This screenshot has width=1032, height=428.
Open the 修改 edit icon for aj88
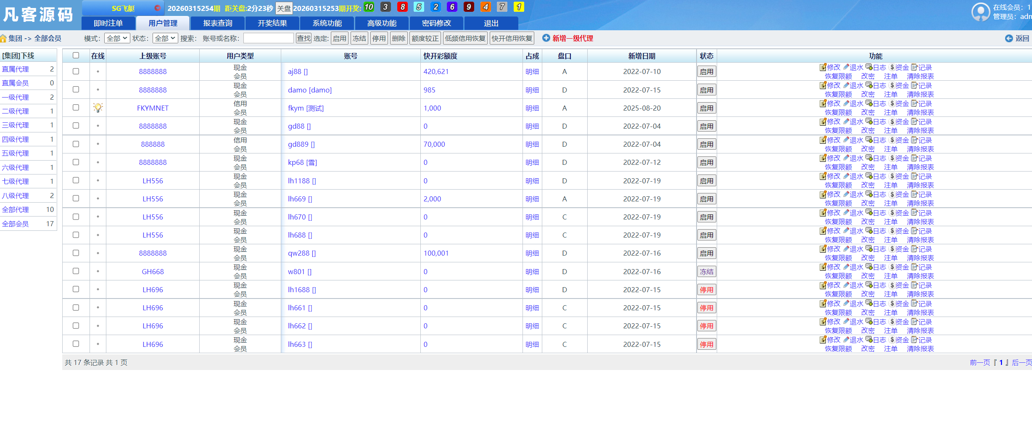tap(823, 67)
